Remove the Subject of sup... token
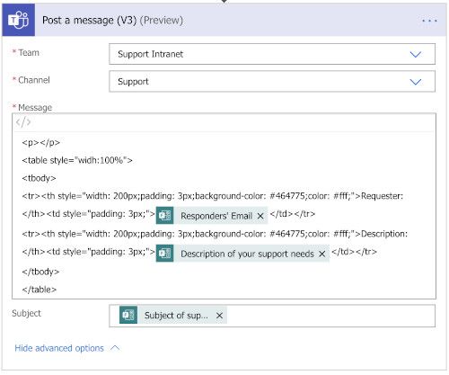 [219, 316]
